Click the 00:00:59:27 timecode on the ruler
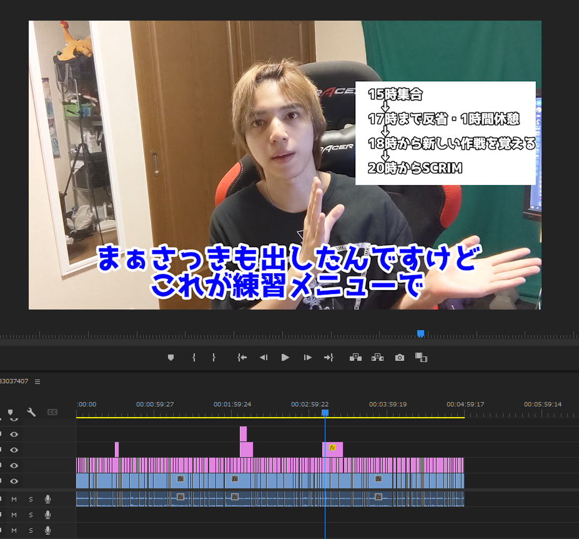This screenshot has height=539, width=579. (155, 405)
